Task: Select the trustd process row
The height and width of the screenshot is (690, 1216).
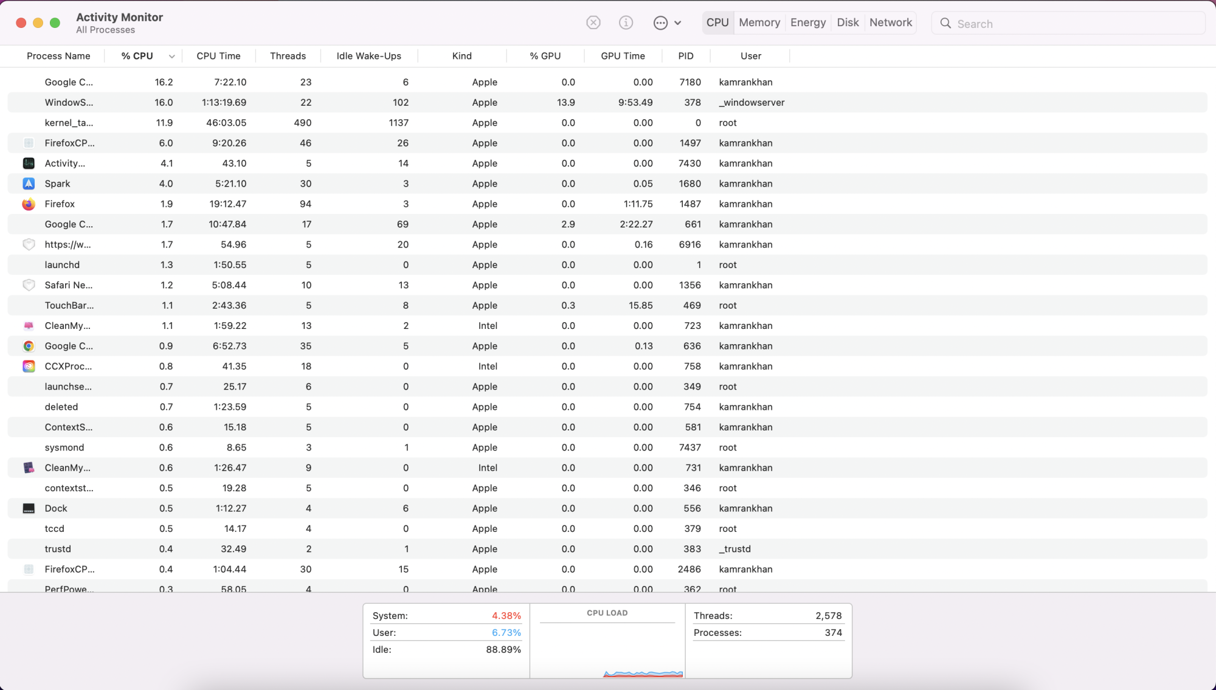Action: coord(607,549)
